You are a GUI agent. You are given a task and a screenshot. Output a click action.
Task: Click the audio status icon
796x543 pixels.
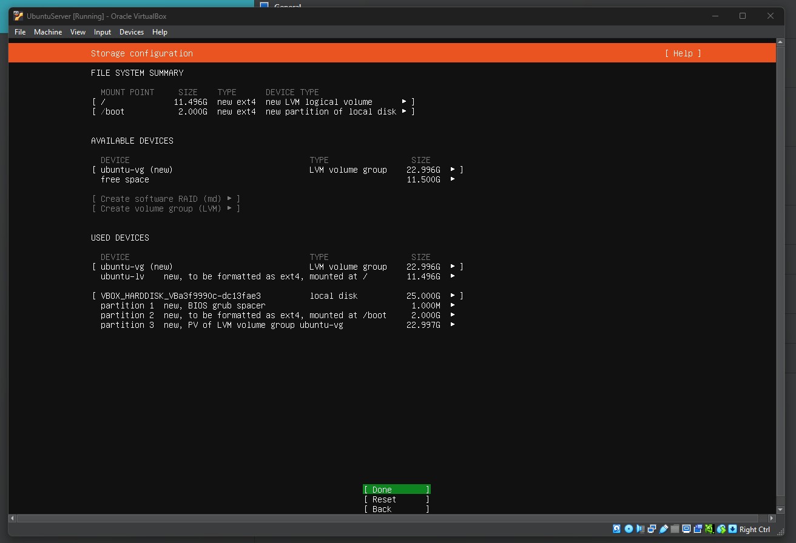[641, 529]
